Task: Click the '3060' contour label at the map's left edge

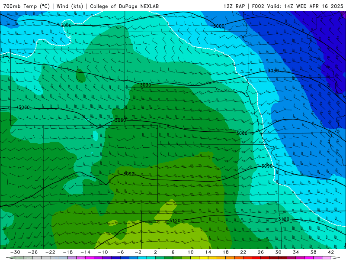Action: (x=24, y=107)
